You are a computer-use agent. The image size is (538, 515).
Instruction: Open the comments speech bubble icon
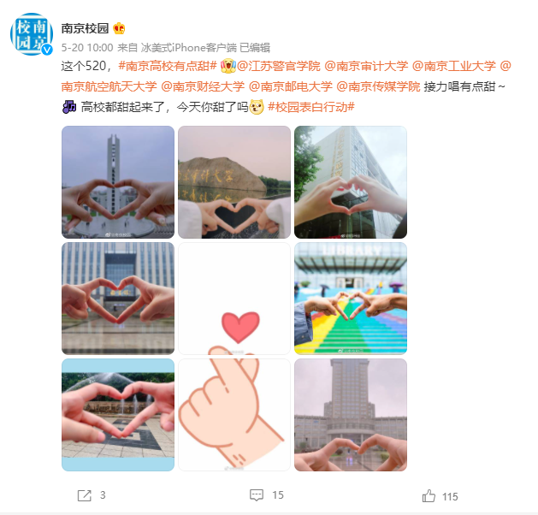257,495
